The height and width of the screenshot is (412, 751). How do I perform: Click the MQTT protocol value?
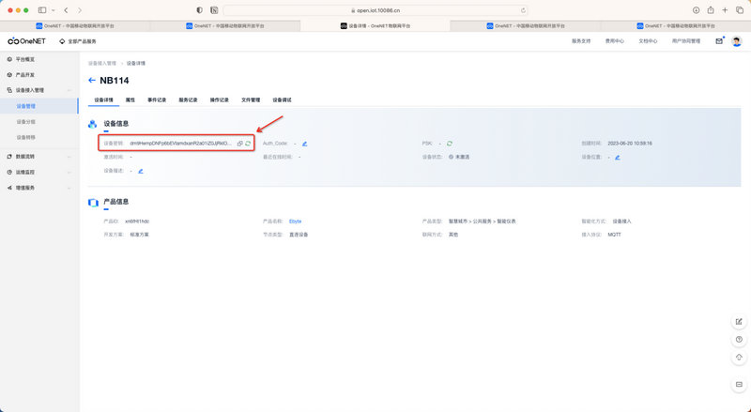click(615, 235)
